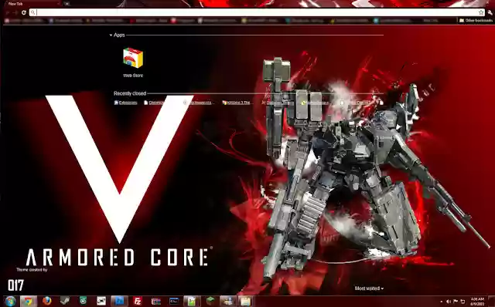Reload the page with the refresh icon
Image resolution: width=495 pixels, height=307 pixels.
pos(24,12)
